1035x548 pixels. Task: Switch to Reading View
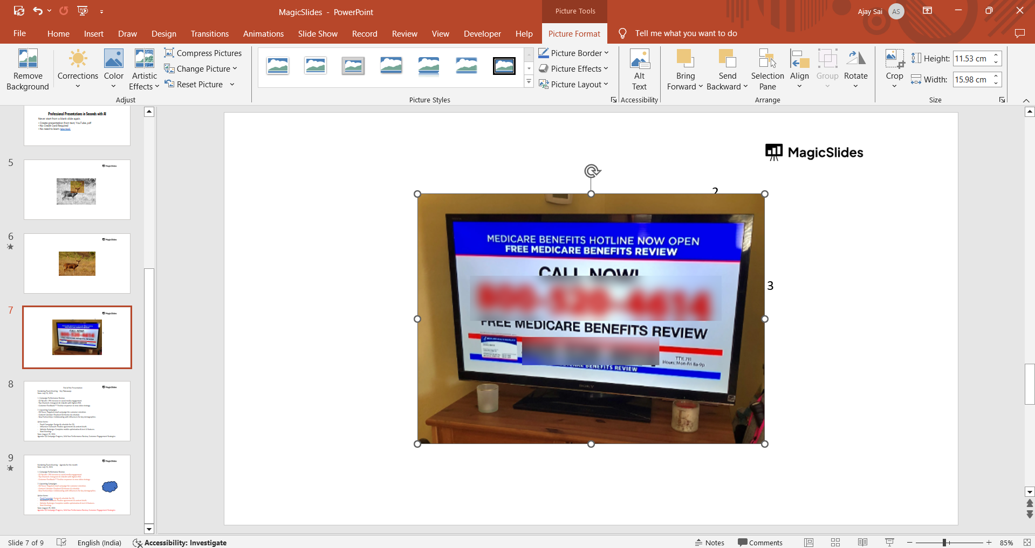(862, 543)
